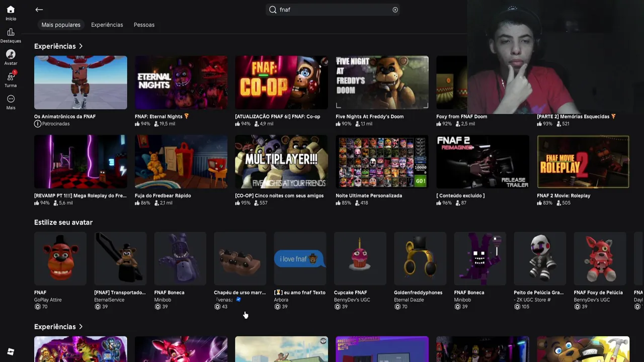
Task: Switch to the Experiências tab
Action: pyautogui.click(x=107, y=25)
